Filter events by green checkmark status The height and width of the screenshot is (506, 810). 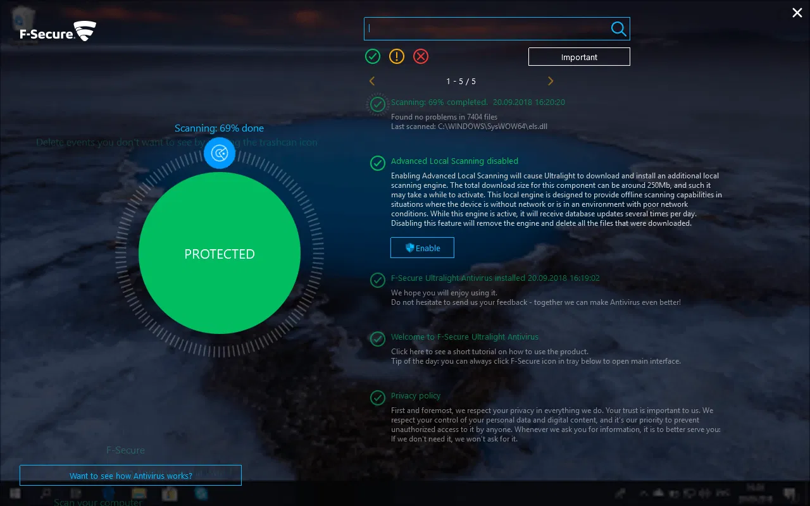click(x=373, y=56)
